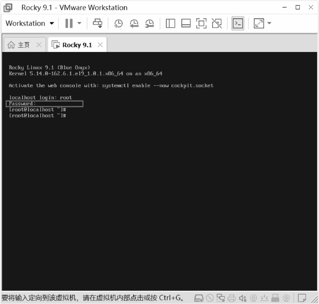Click the hard disk status icon
Viewport: 319px width, 304px height.
pyautogui.click(x=199, y=298)
